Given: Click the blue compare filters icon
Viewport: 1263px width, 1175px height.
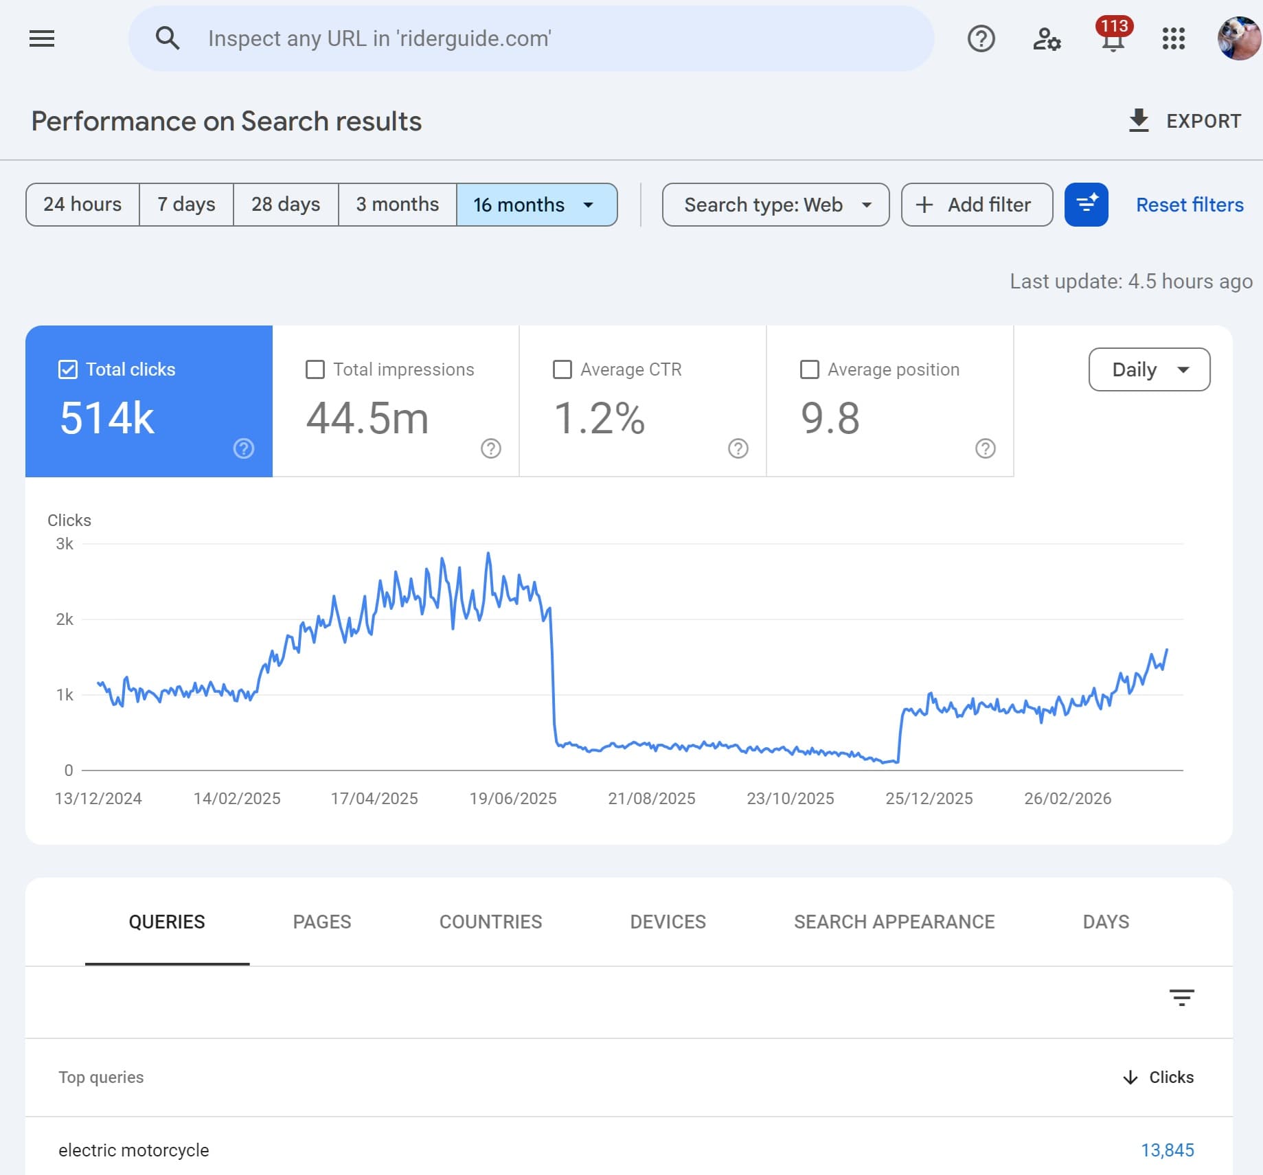Looking at the screenshot, I should (1085, 205).
